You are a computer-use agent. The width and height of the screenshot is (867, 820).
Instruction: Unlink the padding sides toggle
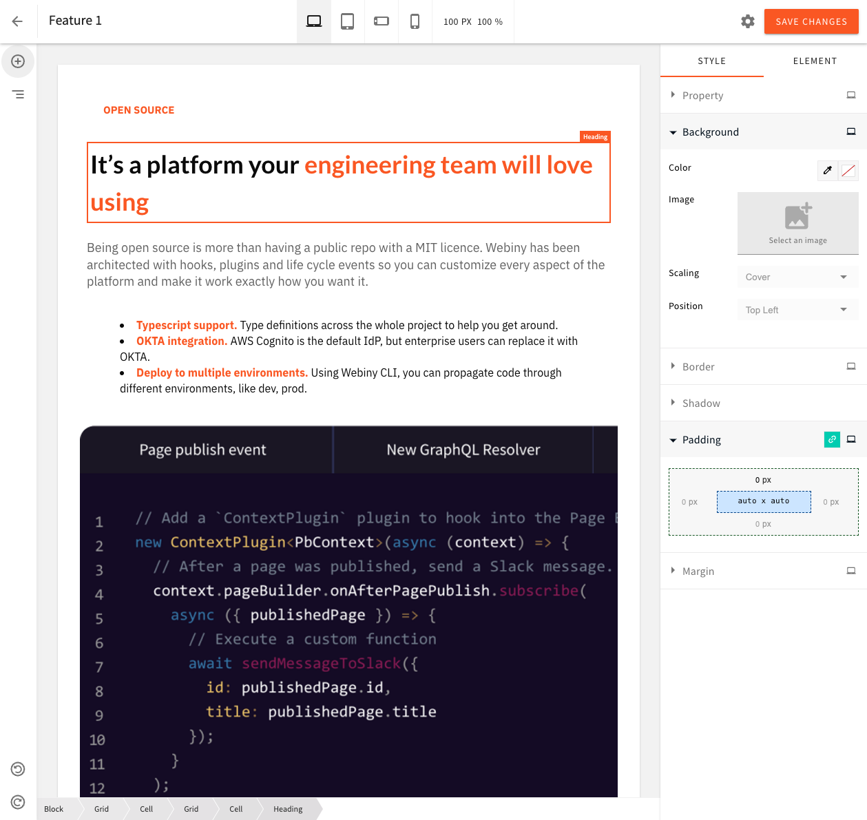pos(832,439)
